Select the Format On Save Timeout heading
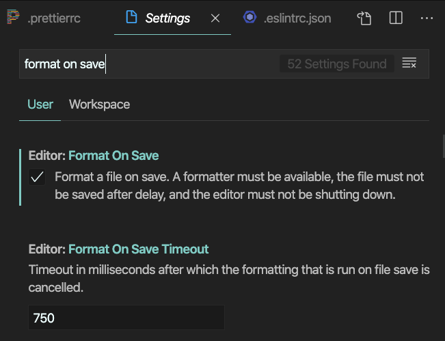Image resolution: width=445 pixels, height=341 pixels. point(118,249)
